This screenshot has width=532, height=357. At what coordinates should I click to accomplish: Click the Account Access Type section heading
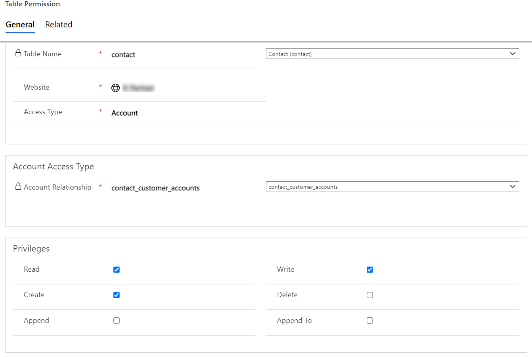pos(54,167)
